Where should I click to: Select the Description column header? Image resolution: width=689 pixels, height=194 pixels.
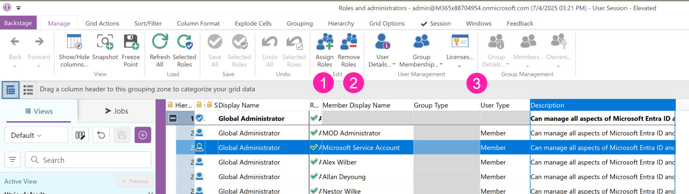pos(603,105)
